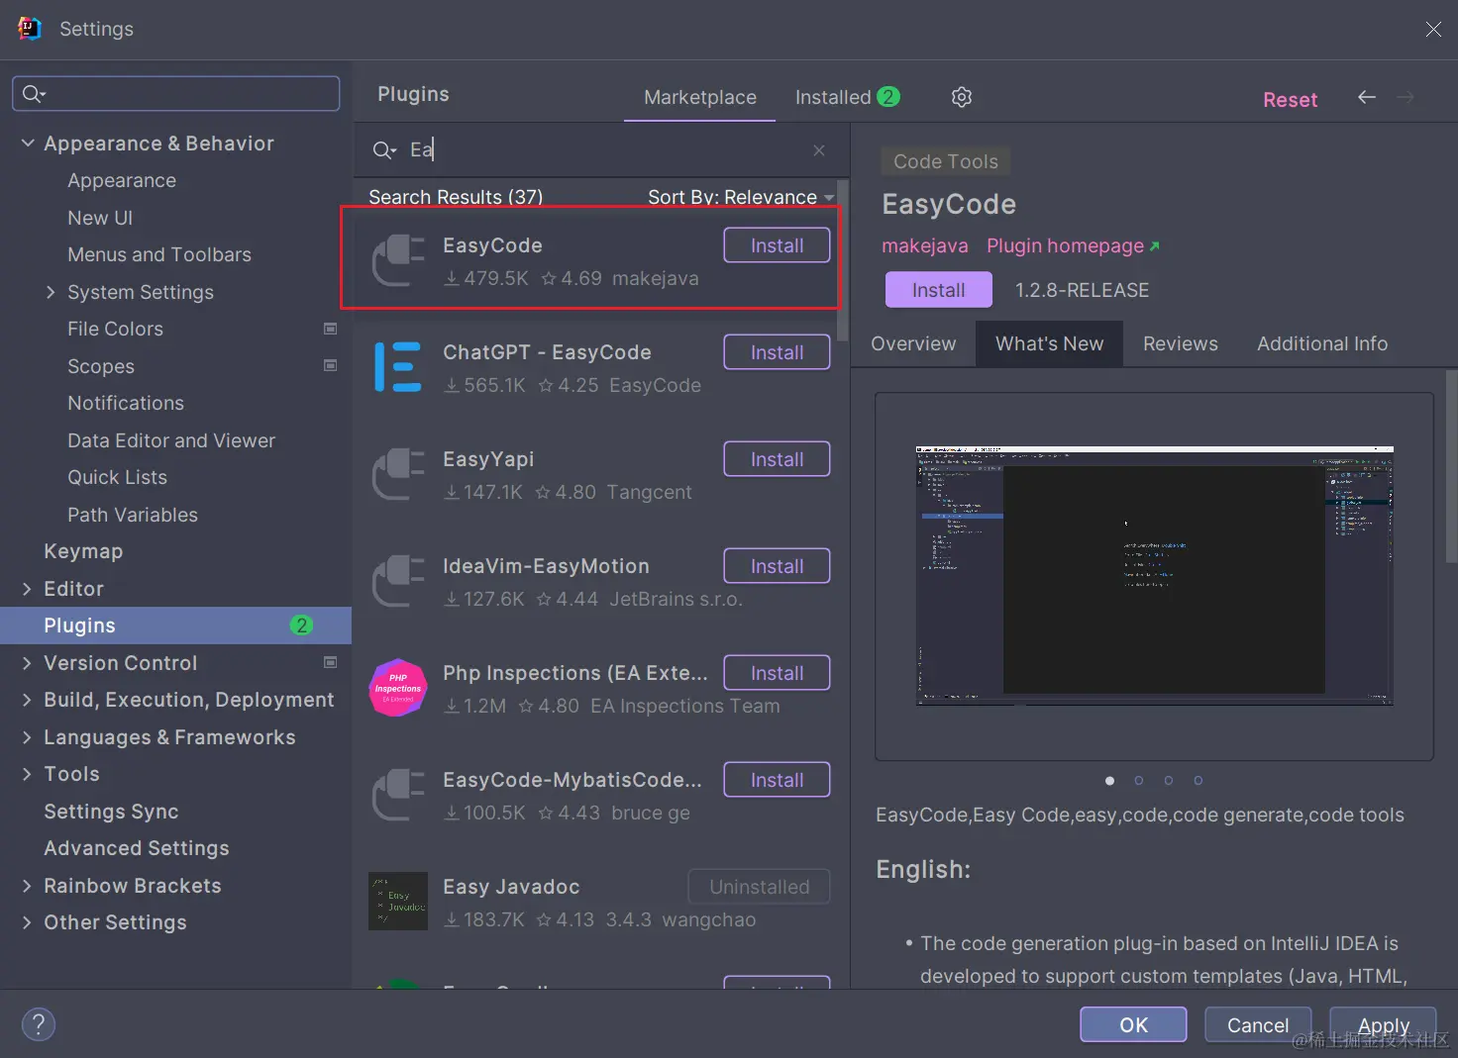Install EasyCode-MybatisCode plugin
Viewport: 1458px width, 1058px height.
[x=777, y=780]
